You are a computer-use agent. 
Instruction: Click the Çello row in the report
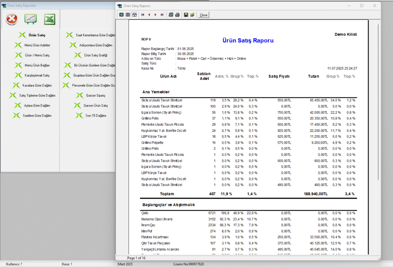click(248, 213)
